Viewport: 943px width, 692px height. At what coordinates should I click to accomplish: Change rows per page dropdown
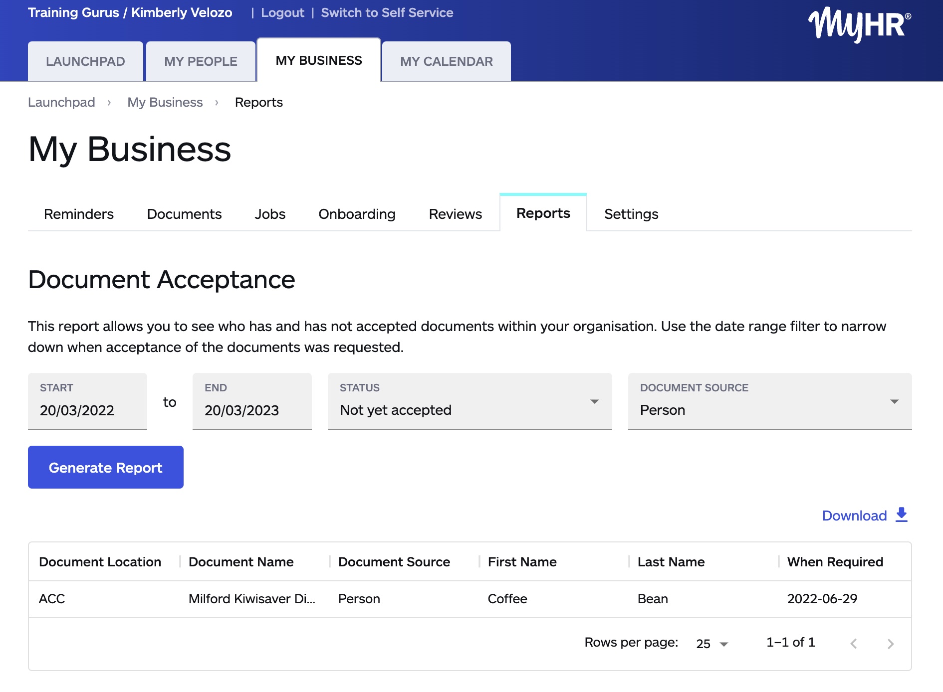pos(712,644)
